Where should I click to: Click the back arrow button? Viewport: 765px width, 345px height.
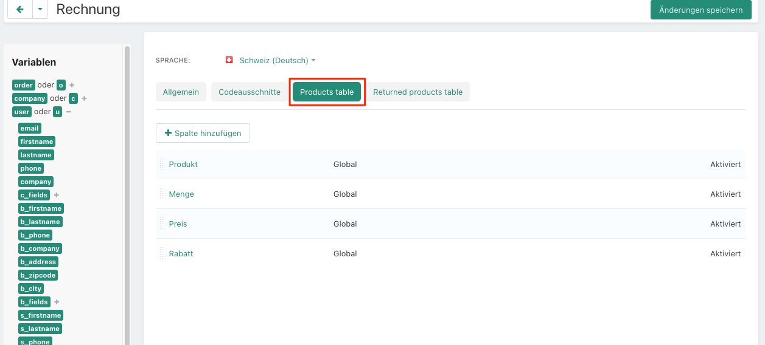pos(19,10)
